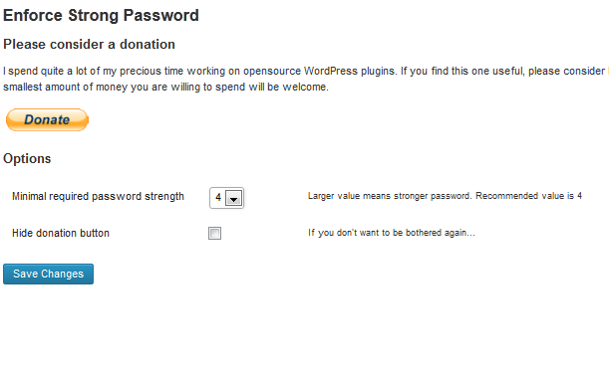Click the word WordPress in donation paragraph
Image resolution: width=609 pixels, height=372 pixels.
pyautogui.click(x=331, y=72)
